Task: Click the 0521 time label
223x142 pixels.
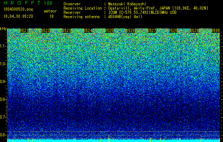Action: pos(24,31)
